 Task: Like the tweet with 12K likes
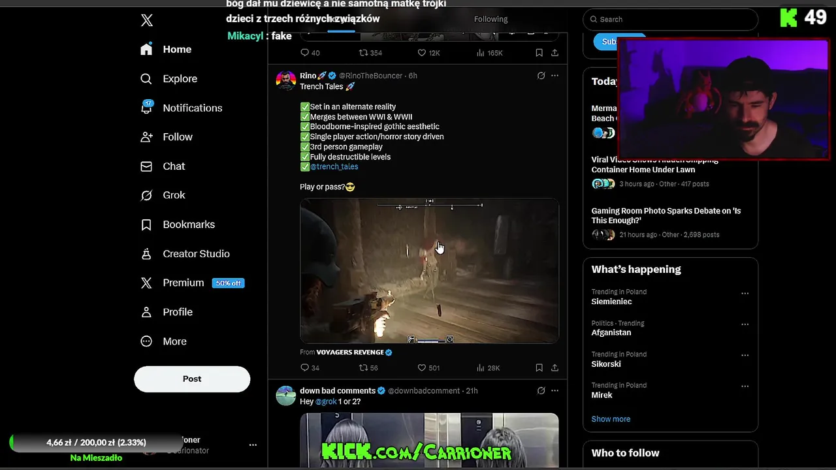click(x=428, y=53)
